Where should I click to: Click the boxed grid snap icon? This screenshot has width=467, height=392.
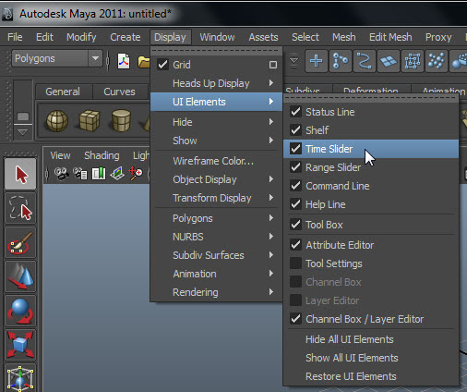tap(413, 61)
